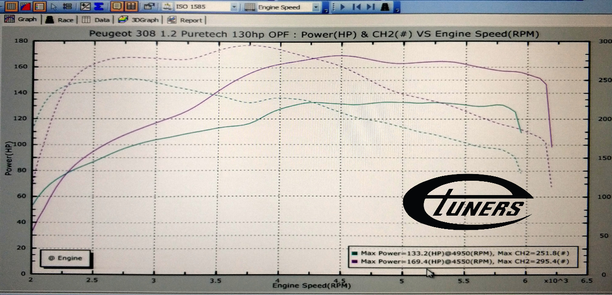Image resolution: width=612 pixels, height=295 pixels.
Task: Click the purple legend color swatch
Action: (x=354, y=262)
